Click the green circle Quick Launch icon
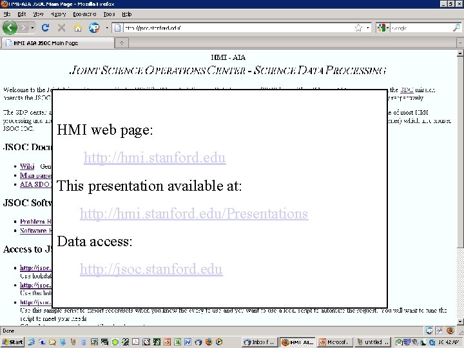 coord(115,342)
